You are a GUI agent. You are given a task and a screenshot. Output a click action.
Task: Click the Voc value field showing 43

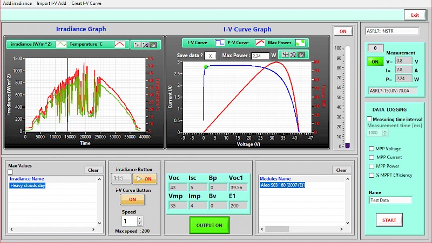(x=178, y=188)
